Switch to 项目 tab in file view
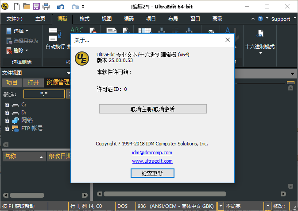The height and width of the screenshot is (211, 298). (12, 82)
